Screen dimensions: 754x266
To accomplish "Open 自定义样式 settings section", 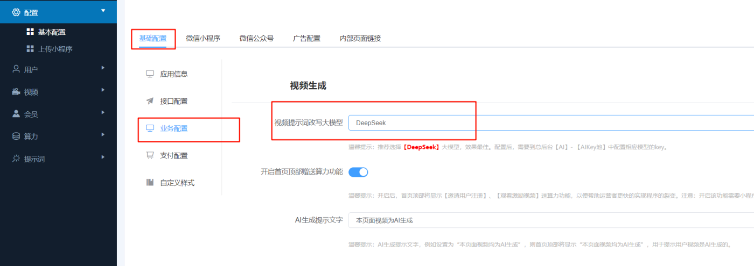I will pyautogui.click(x=177, y=183).
